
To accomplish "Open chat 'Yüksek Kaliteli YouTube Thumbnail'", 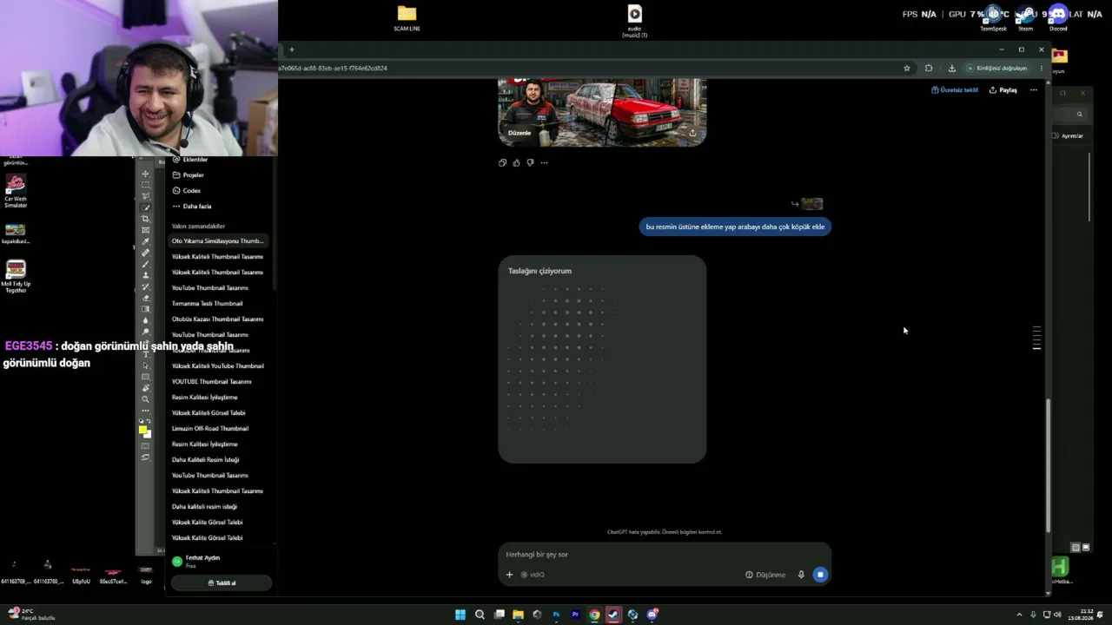I will [x=220, y=365].
